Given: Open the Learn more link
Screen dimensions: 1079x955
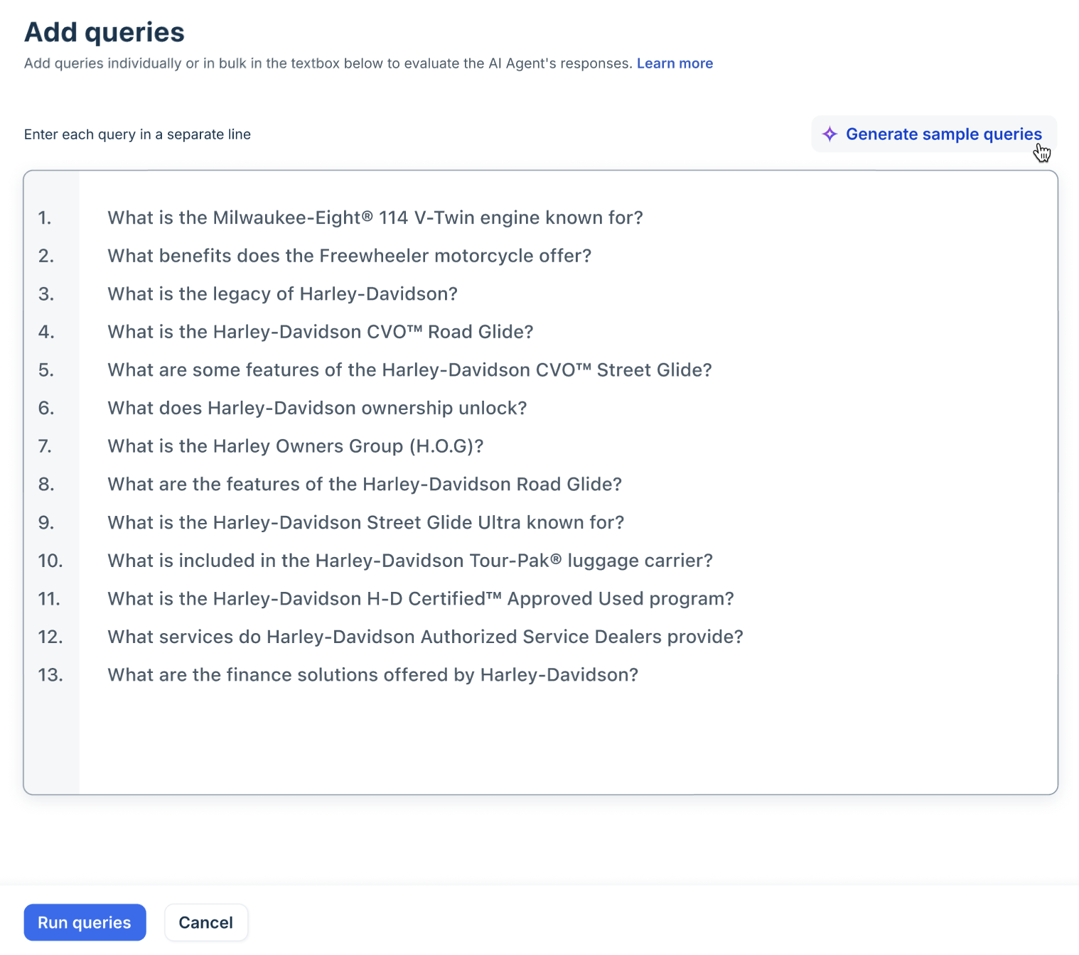Looking at the screenshot, I should [x=675, y=63].
